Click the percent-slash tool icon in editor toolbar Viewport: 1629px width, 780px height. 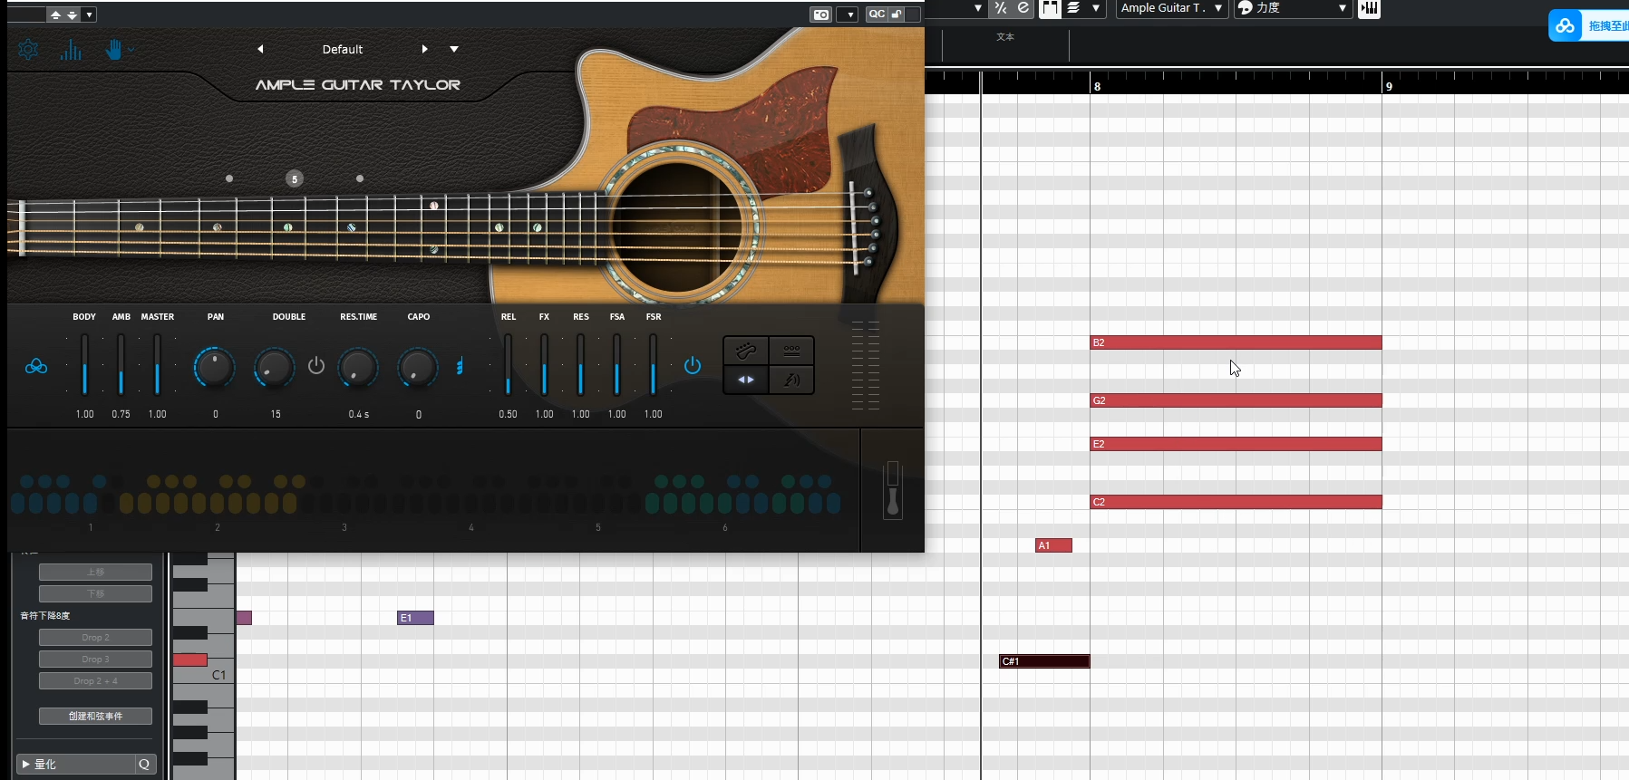click(1001, 8)
